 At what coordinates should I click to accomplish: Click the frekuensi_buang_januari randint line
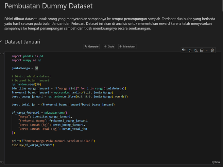[x=63, y=92]
